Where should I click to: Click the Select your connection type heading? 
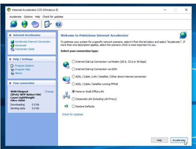click(x=79, y=51)
